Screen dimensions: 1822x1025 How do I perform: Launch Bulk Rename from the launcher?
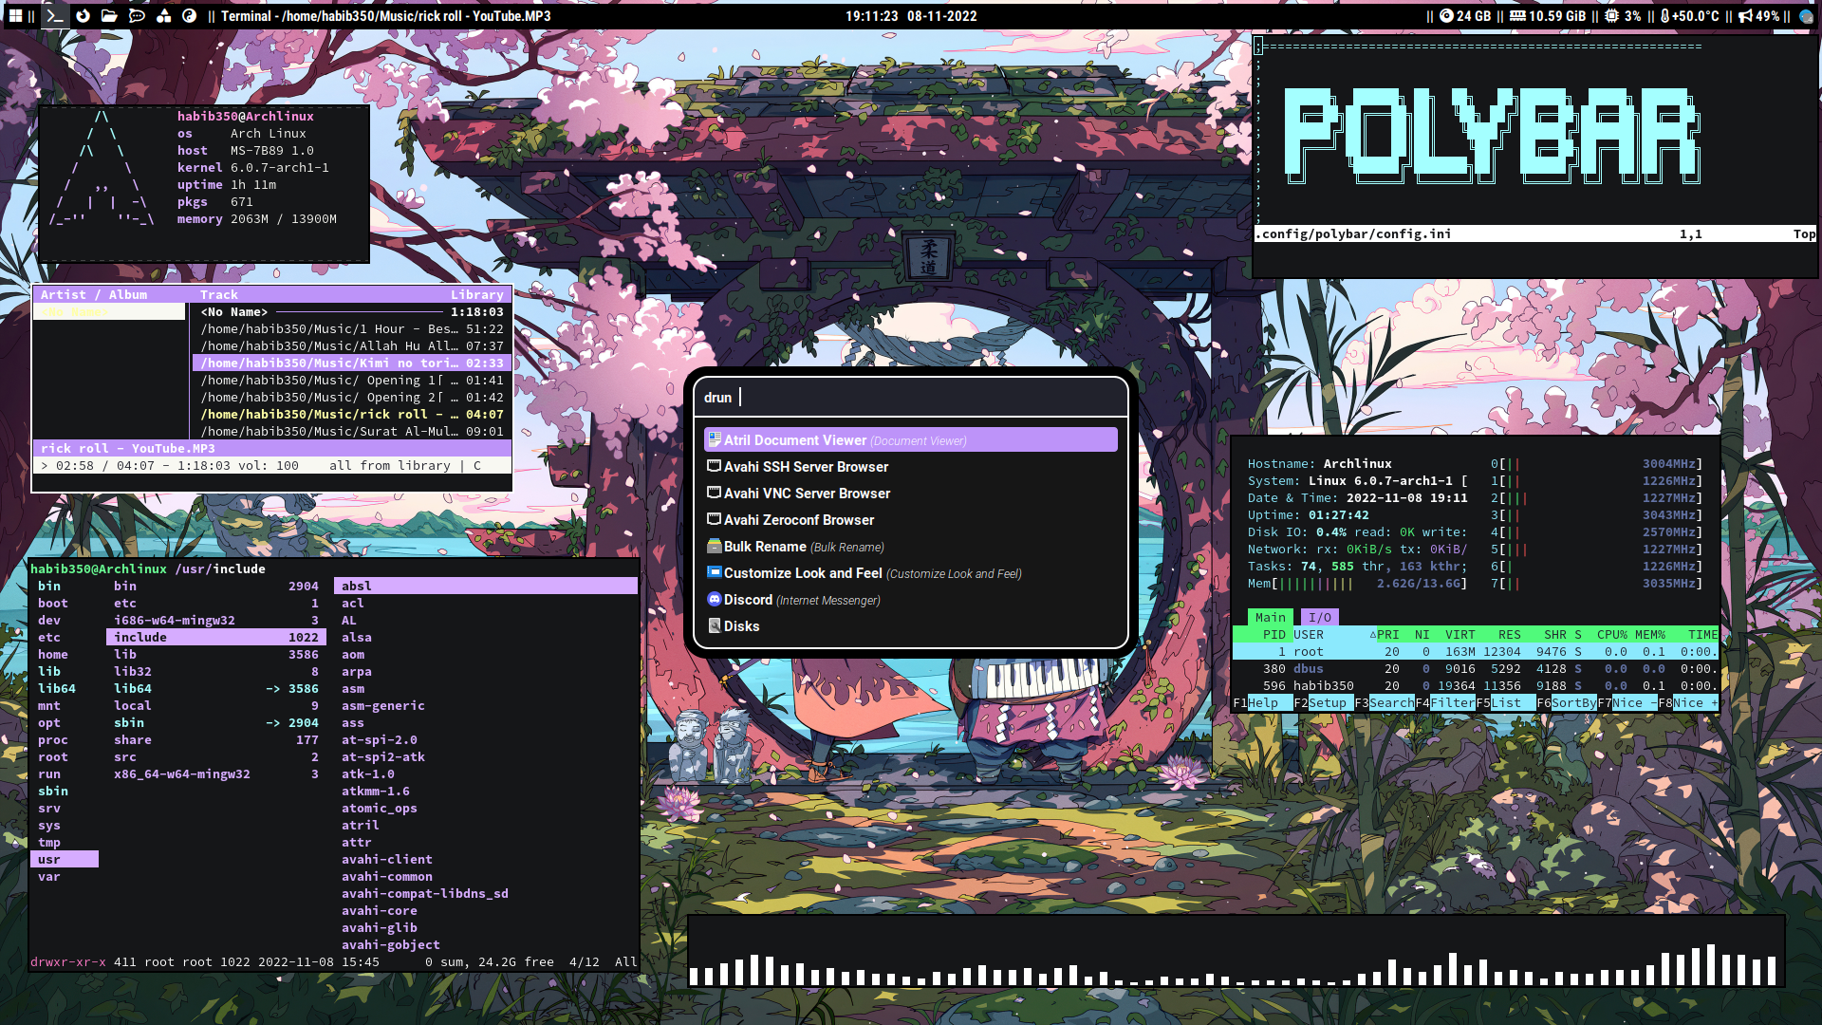click(x=763, y=547)
